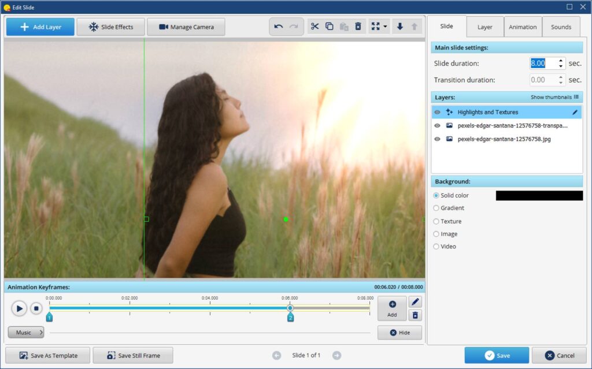
Task: Click Save As Template
Action: 48,355
